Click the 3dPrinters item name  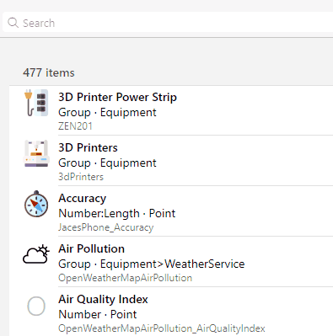click(81, 177)
